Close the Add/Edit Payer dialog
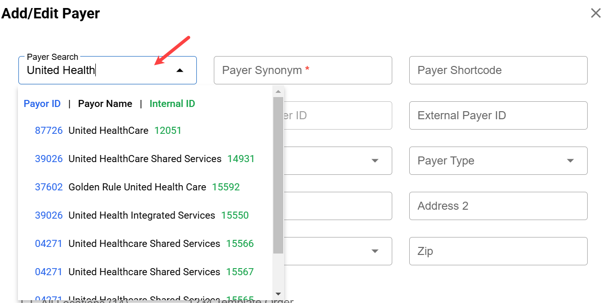 596,13
